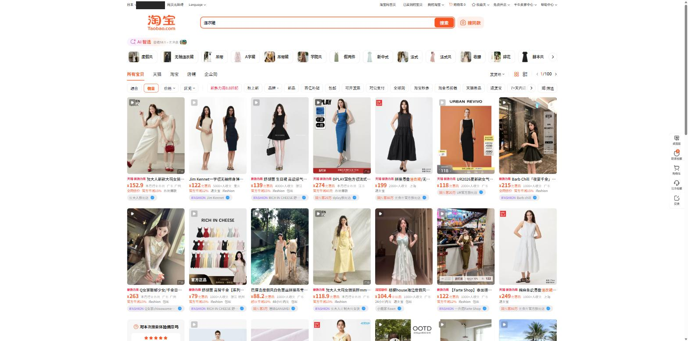Switch to list view layout
Screen dimensions: 688x341
click(x=525, y=74)
